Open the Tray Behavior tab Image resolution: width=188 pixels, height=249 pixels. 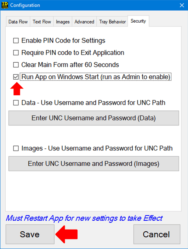point(113,22)
